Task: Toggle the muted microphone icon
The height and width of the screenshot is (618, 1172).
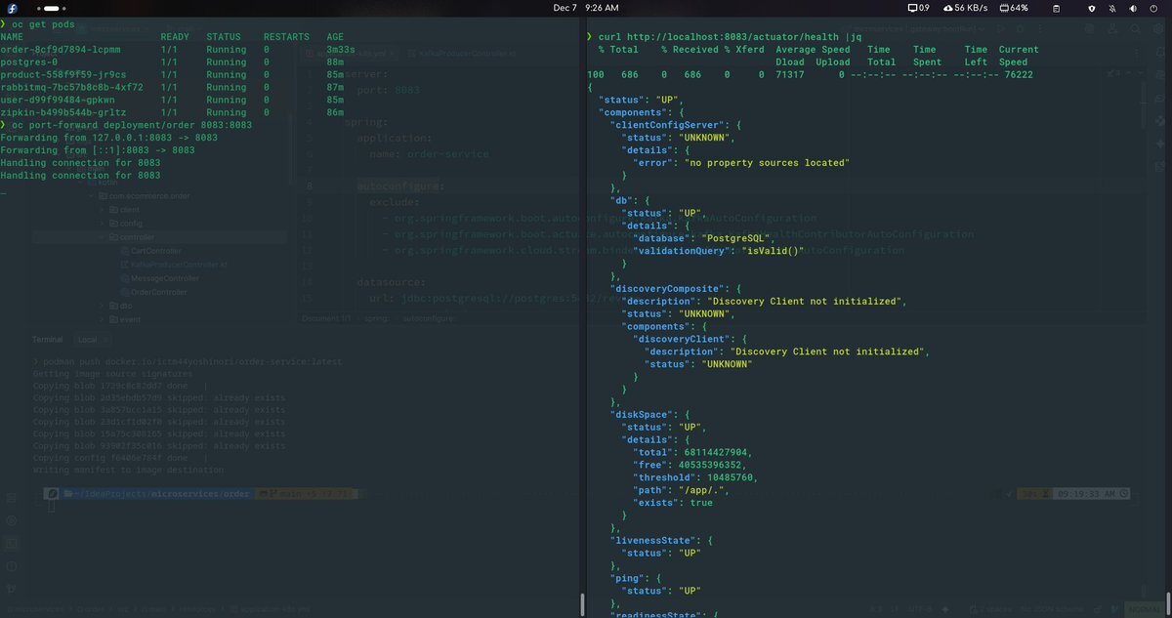Action: point(1112,8)
